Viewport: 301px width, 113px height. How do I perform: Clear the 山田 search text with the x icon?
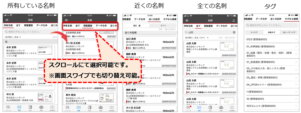(234, 32)
